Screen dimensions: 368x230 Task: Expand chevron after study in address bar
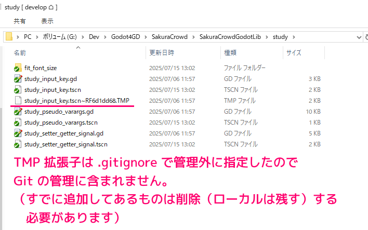[294, 37]
